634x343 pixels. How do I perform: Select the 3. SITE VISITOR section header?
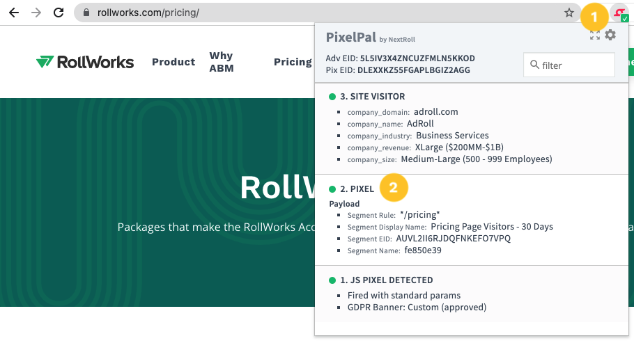tap(373, 97)
